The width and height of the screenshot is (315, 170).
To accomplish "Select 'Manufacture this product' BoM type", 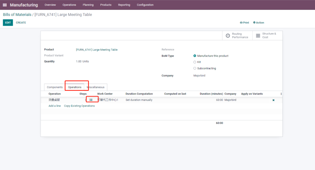I will tap(195, 56).
